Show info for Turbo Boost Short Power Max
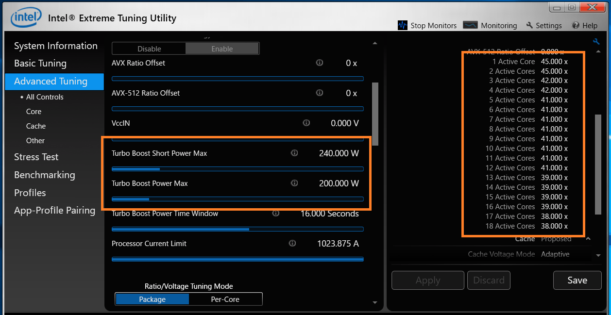 [294, 153]
